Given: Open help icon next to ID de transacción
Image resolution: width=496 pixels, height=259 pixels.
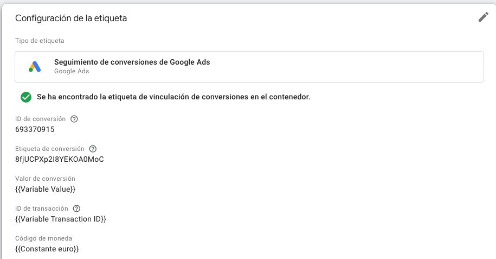Looking at the screenshot, I should pyautogui.click(x=76, y=209).
